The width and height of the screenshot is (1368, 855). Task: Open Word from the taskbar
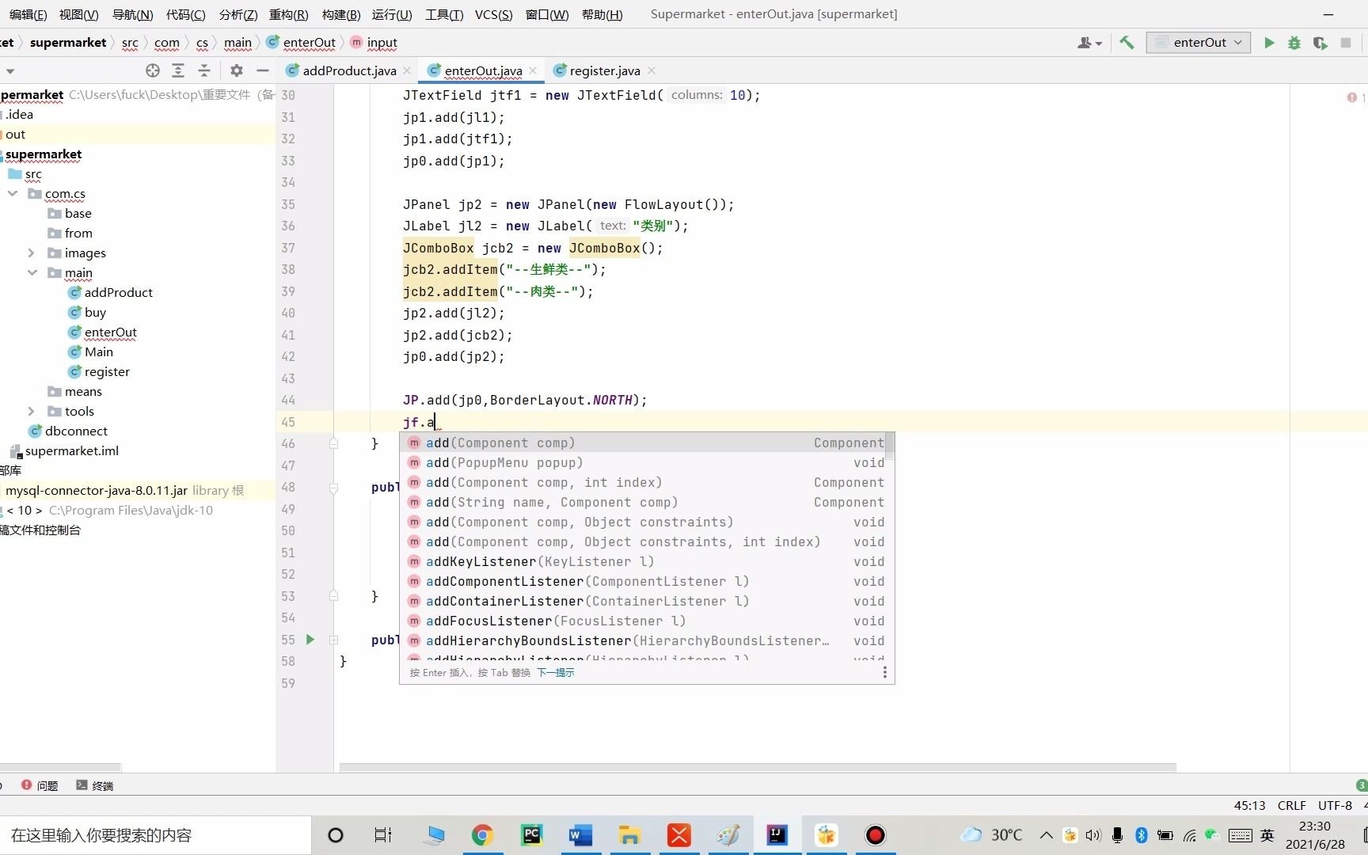pos(580,835)
